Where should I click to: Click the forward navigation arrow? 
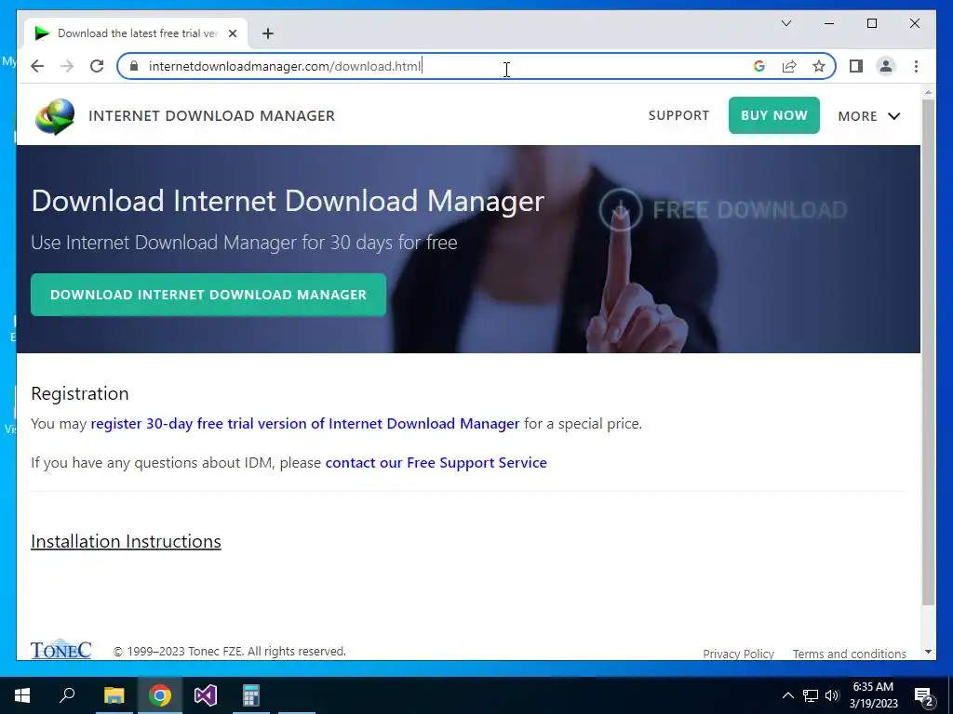click(67, 66)
